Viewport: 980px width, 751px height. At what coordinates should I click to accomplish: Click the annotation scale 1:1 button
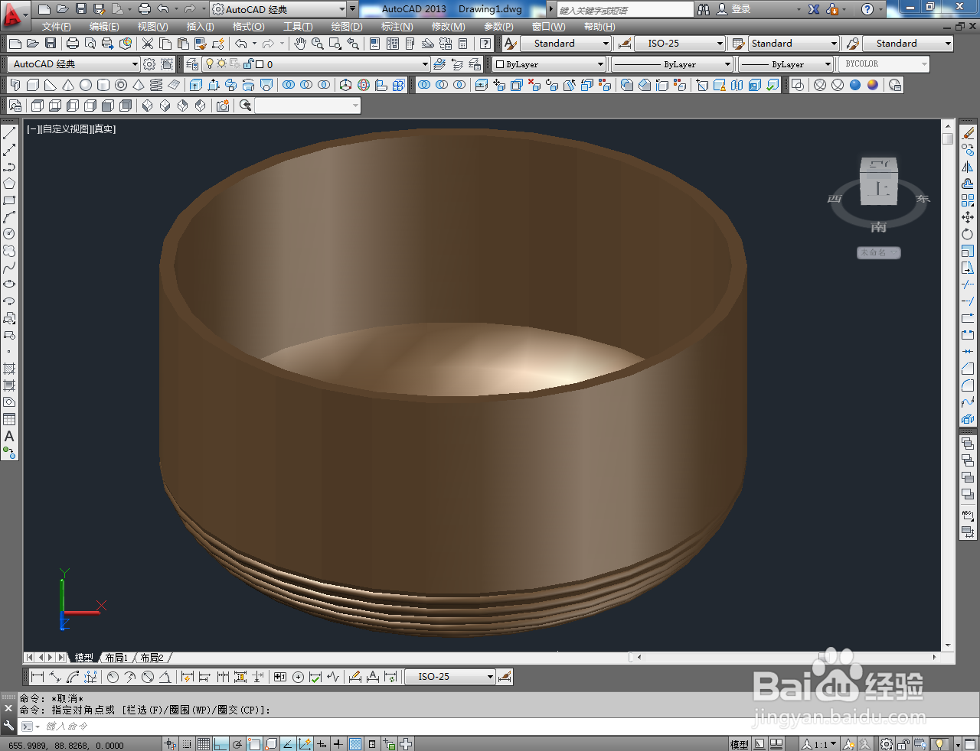tap(819, 744)
